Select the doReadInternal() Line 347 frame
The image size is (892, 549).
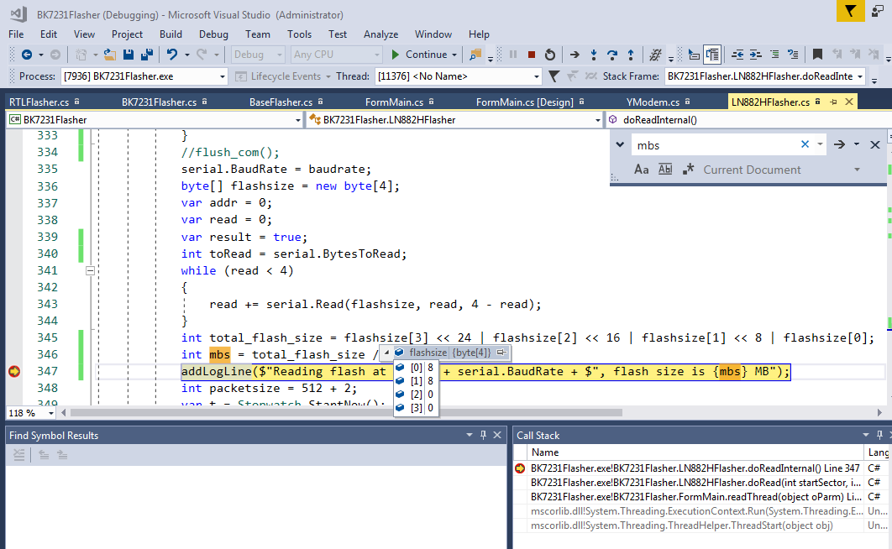[x=695, y=468]
